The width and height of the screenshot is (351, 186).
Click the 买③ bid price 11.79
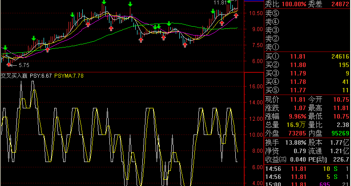pyautogui.click(x=298, y=73)
